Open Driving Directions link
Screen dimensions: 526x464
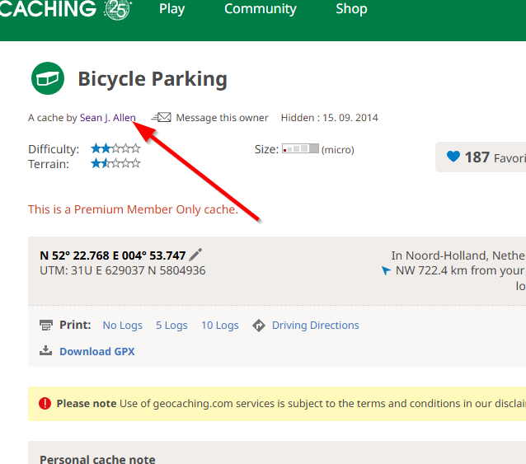point(315,326)
